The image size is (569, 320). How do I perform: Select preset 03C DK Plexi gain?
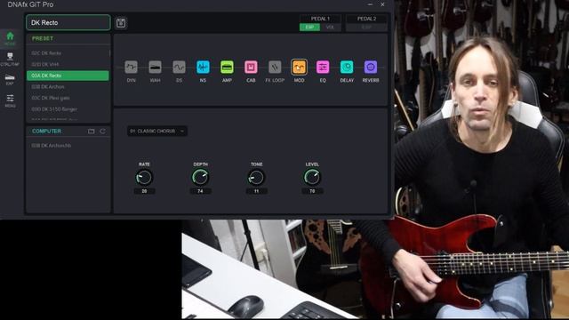(x=68, y=98)
